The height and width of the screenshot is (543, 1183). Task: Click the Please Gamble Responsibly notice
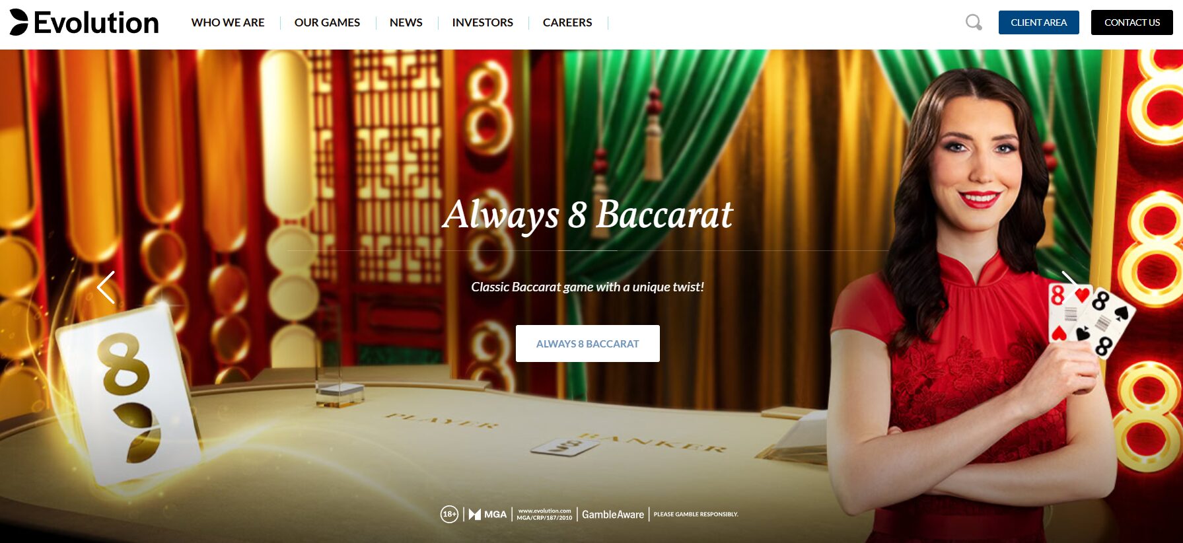[696, 514]
